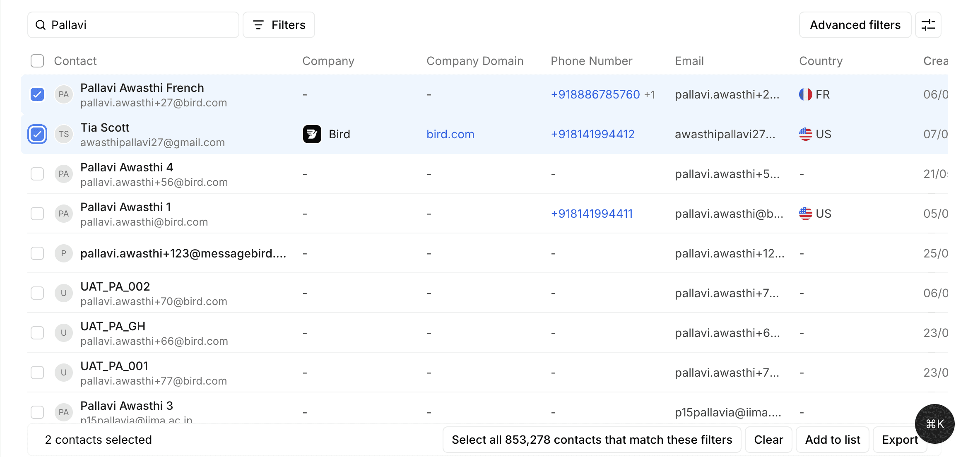This screenshot has height=457, width=968.
Task: Expand the +1 extra phone numbers
Action: (650, 95)
